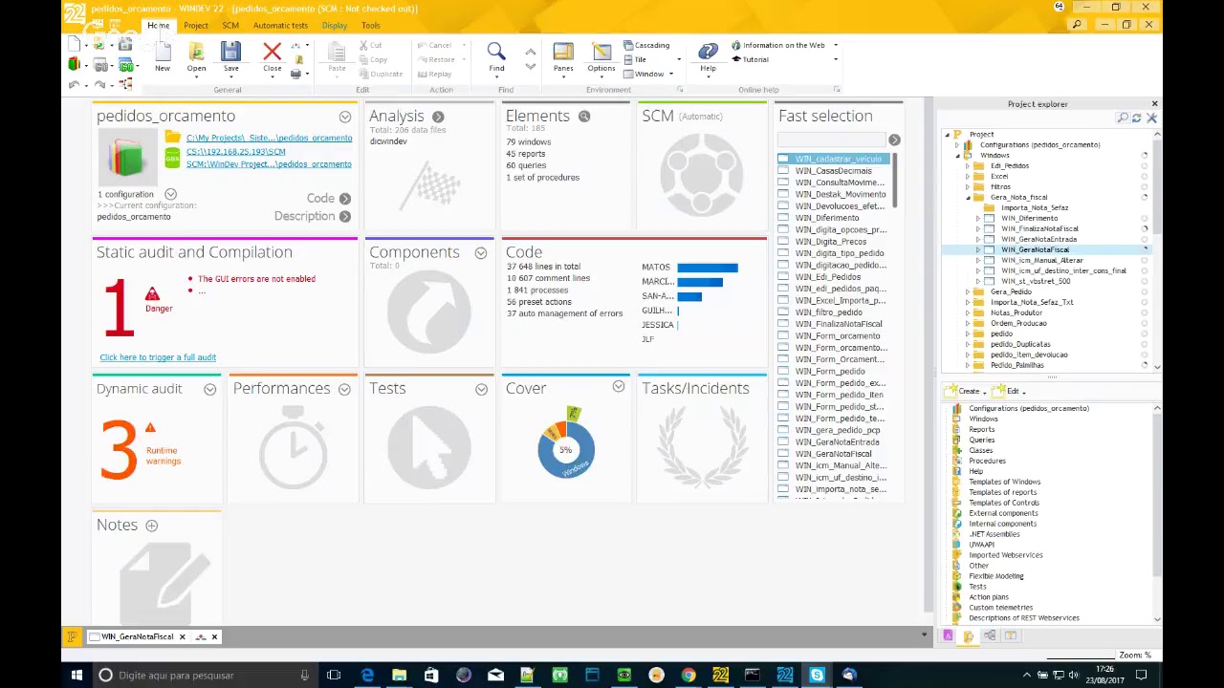
Task: Expand the Cover card chevron
Action: point(619,387)
